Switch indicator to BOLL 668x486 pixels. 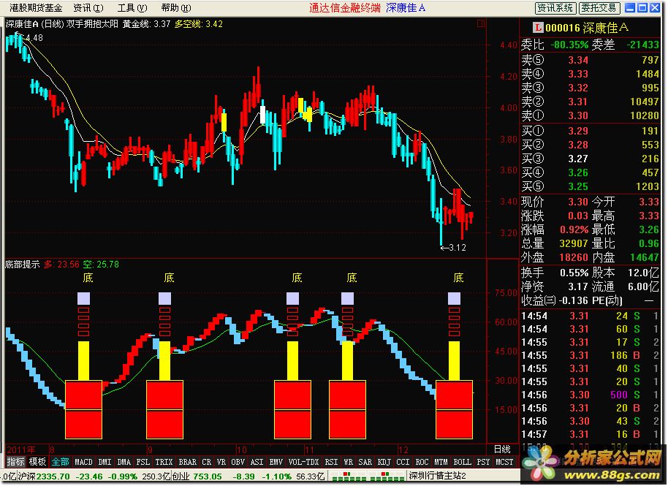click(x=462, y=462)
